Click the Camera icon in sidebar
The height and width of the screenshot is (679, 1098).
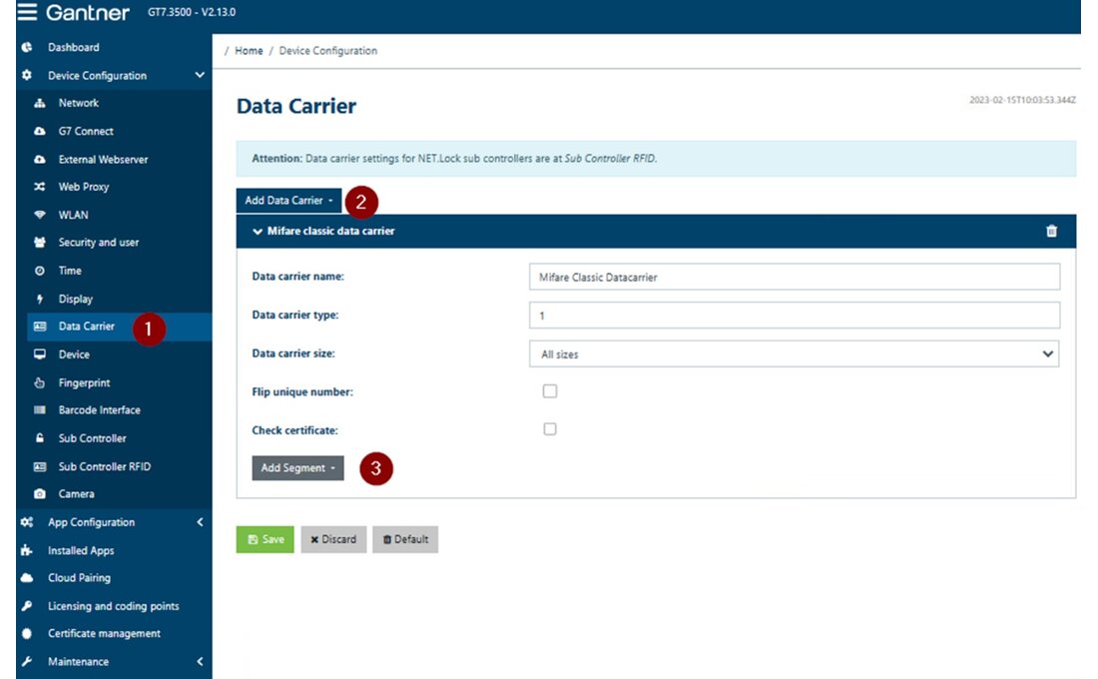(40, 494)
